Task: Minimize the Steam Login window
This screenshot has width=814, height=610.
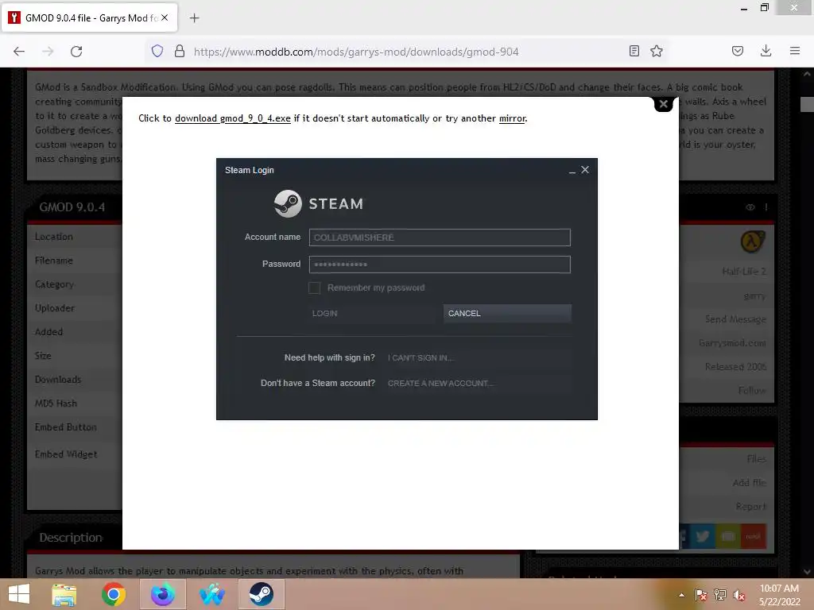Action: [572, 170]
